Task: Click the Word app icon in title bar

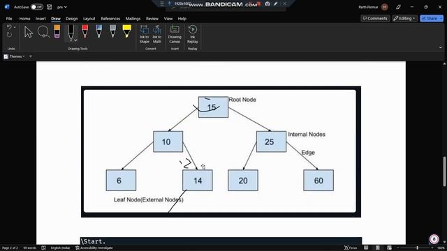Action: coord(7,7)
